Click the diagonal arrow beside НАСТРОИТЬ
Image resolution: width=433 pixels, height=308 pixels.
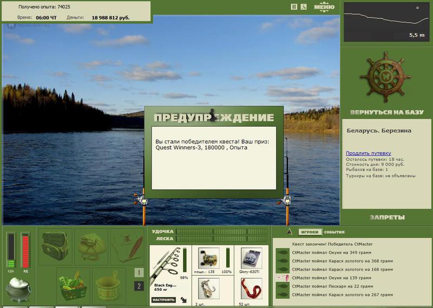tap(183, 300)
